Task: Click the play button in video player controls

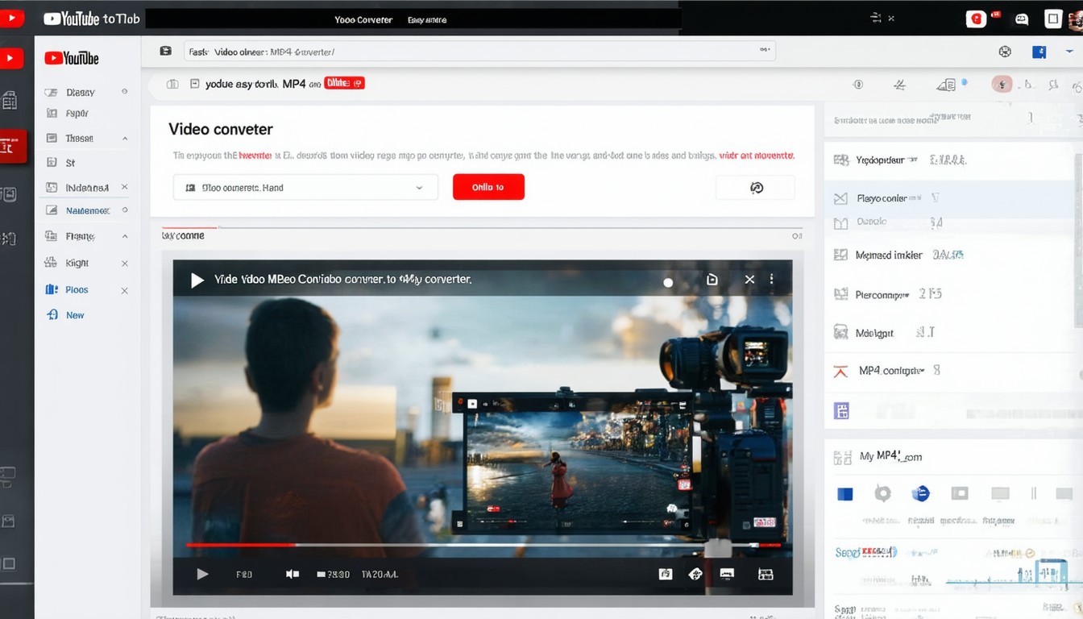Action: tap(202, 574)
